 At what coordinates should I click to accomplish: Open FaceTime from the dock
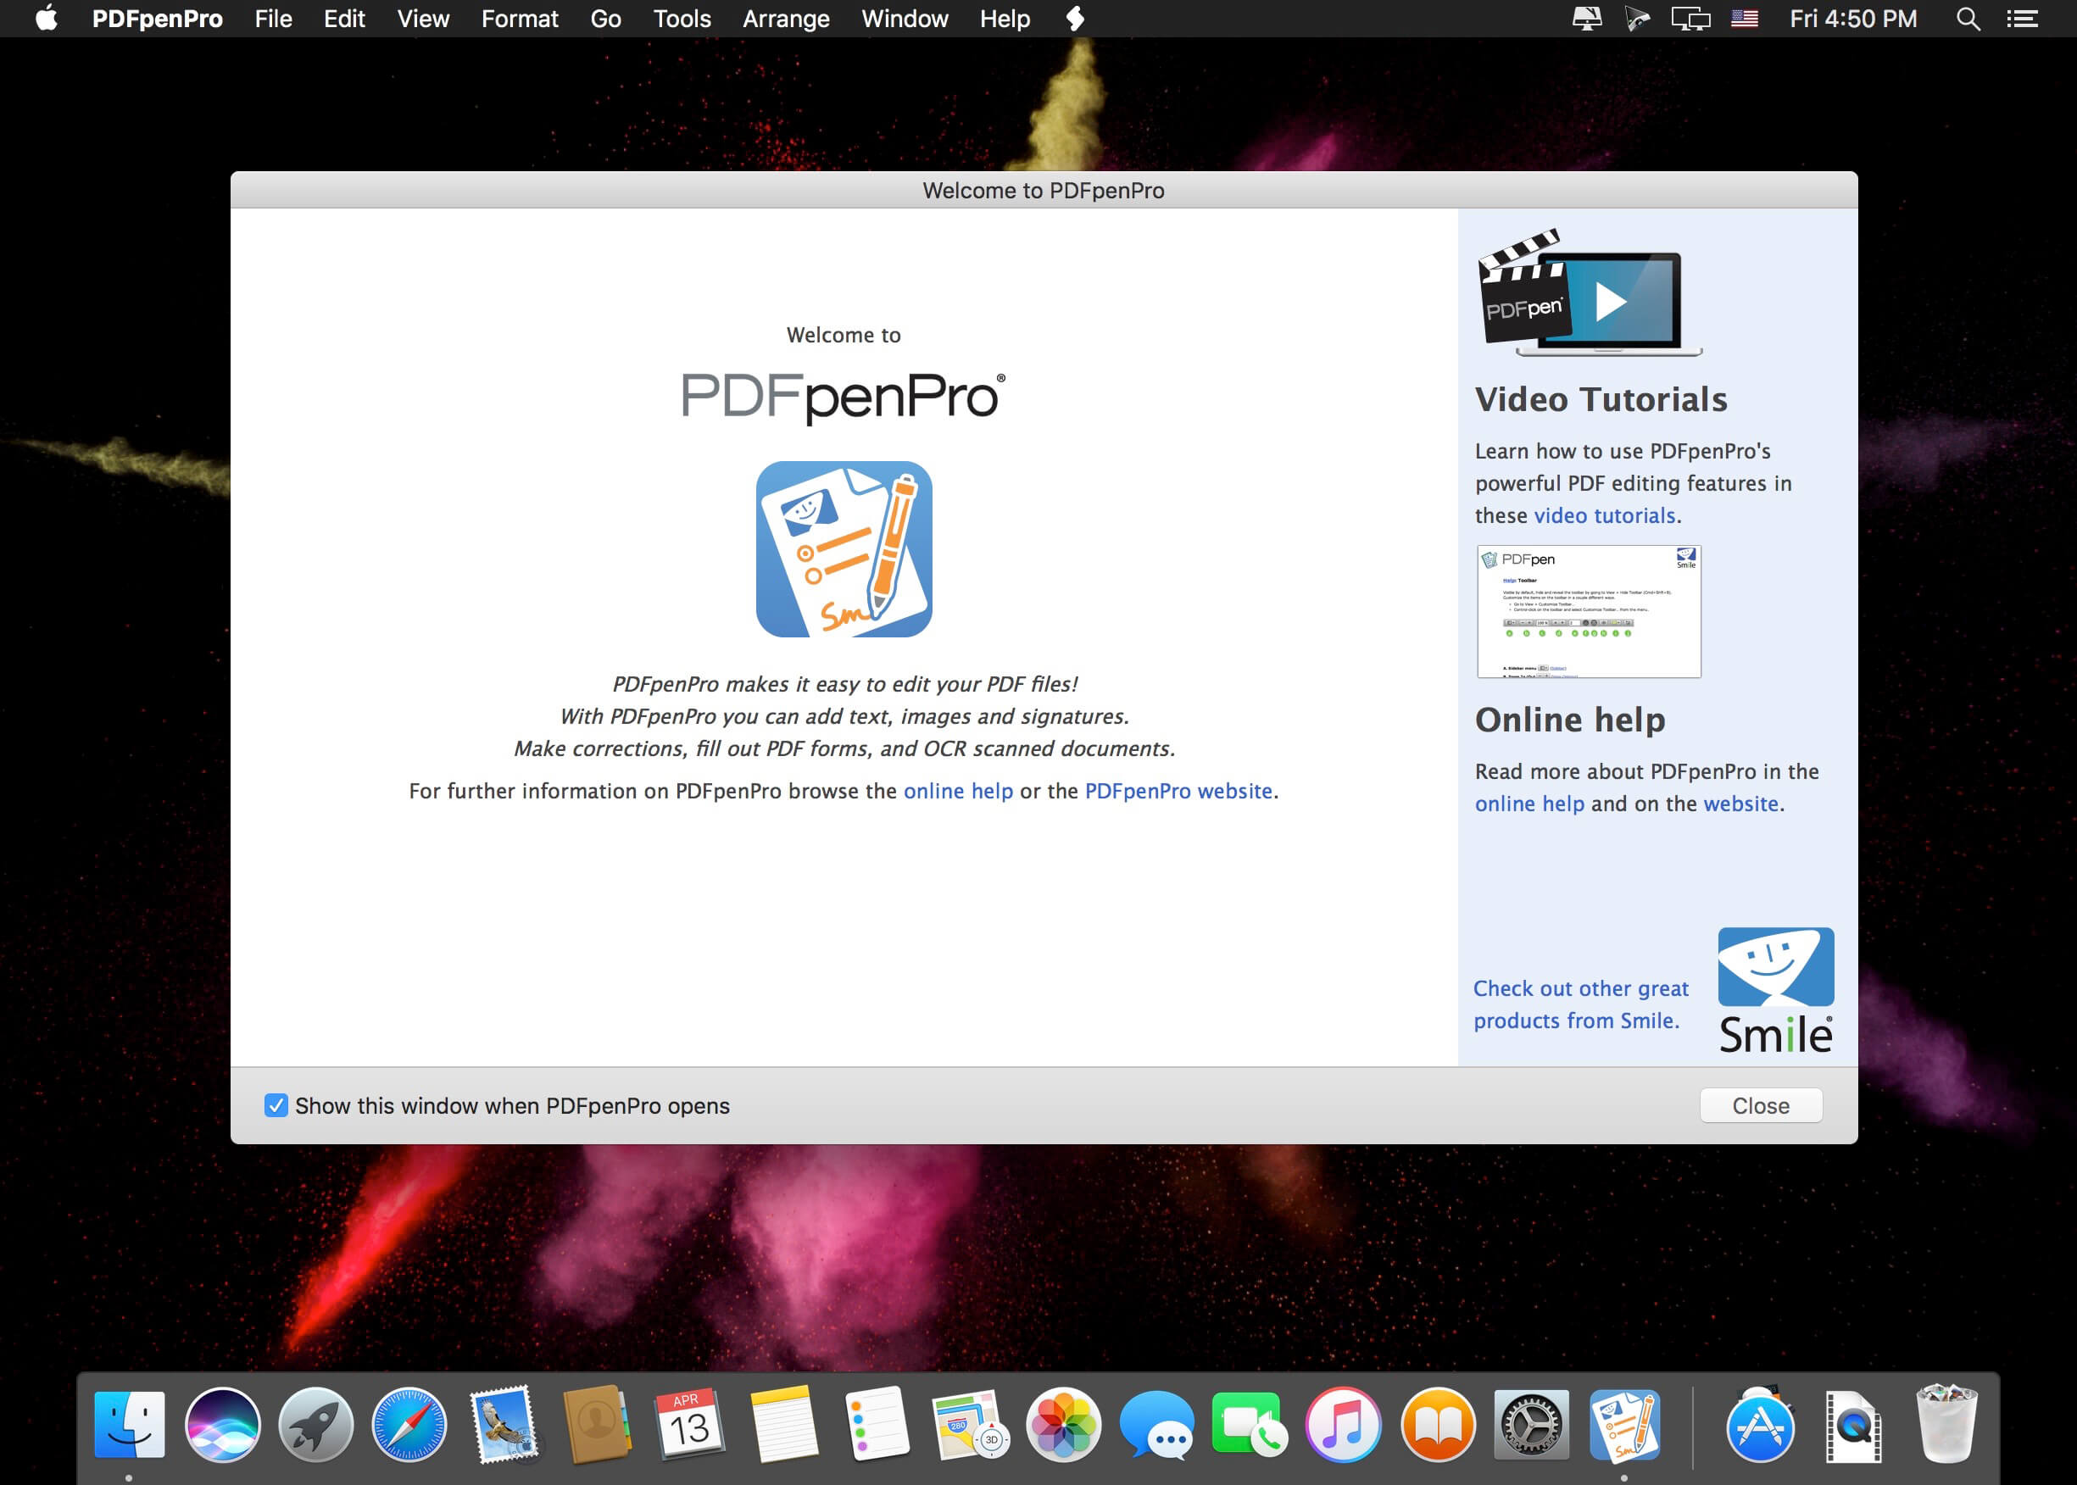click(x=1250, y=1424)
